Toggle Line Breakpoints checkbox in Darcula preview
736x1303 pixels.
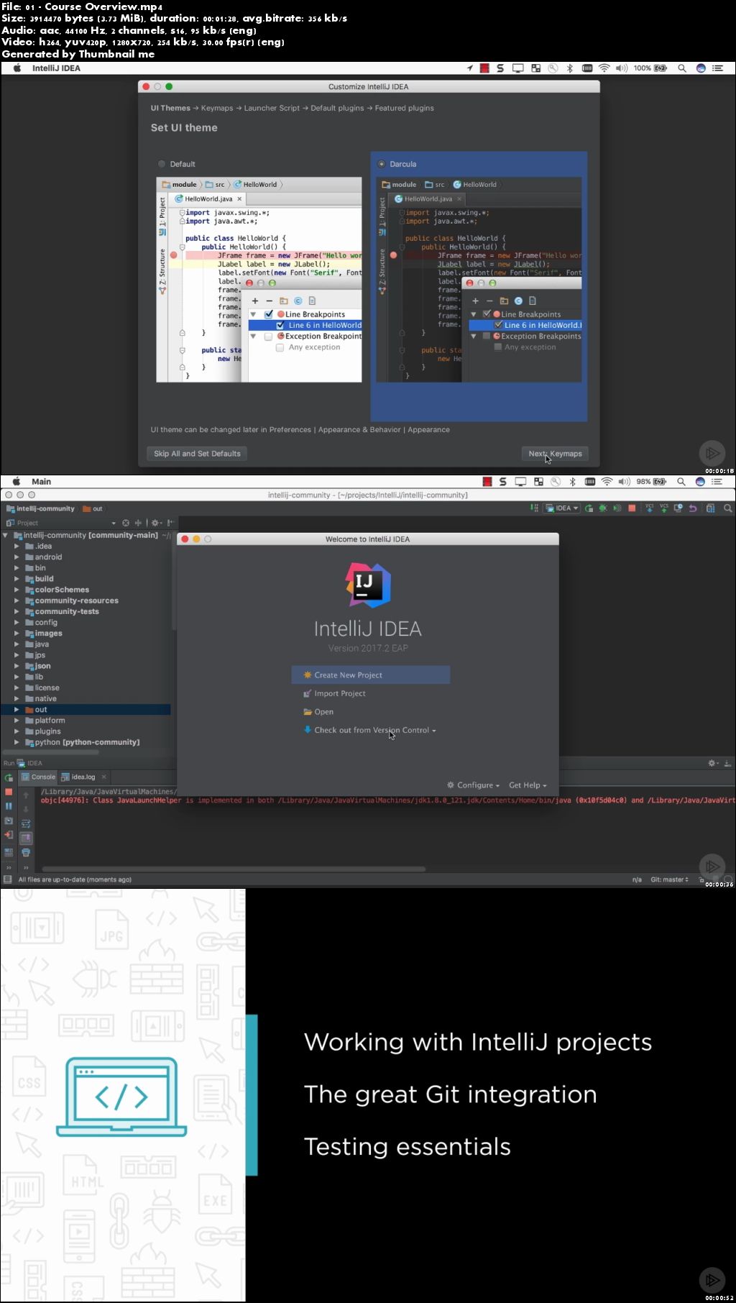[487, 314]
